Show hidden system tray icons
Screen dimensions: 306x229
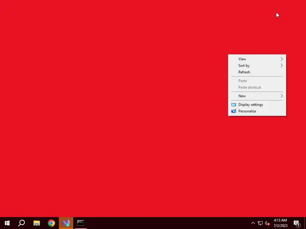click(253, 223)
